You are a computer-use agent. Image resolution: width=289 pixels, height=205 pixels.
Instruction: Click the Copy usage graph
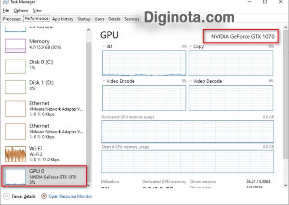click(x=231, y=63)
